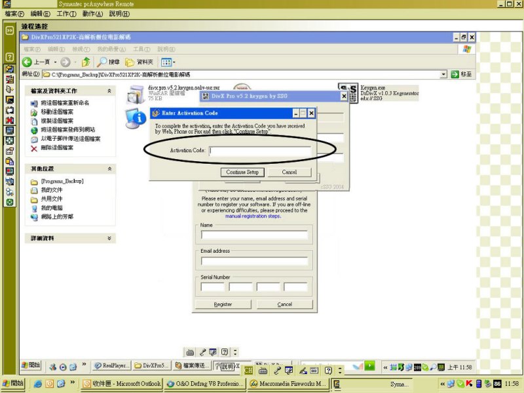Click the clipboard transfer icon in pcAnywhere sidebar
Viewport: 524px width, 393px height.
(x=10, y=161)
